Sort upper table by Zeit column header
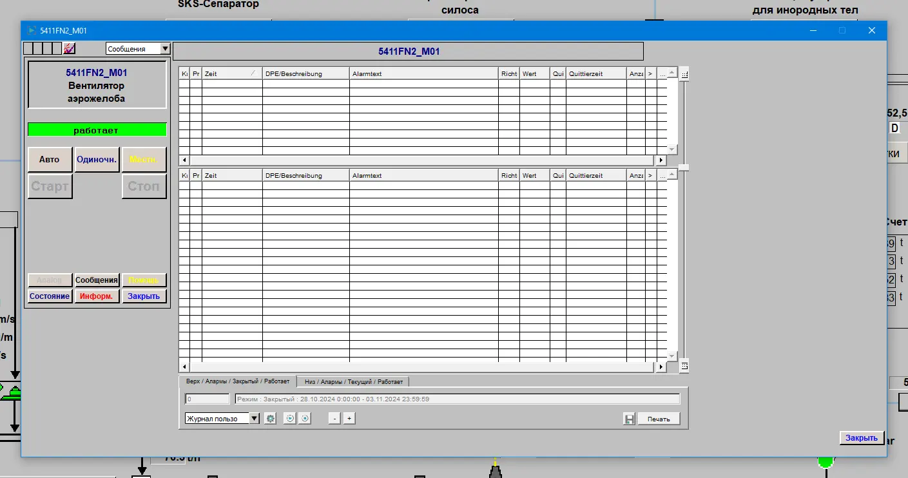 [232, 73]
